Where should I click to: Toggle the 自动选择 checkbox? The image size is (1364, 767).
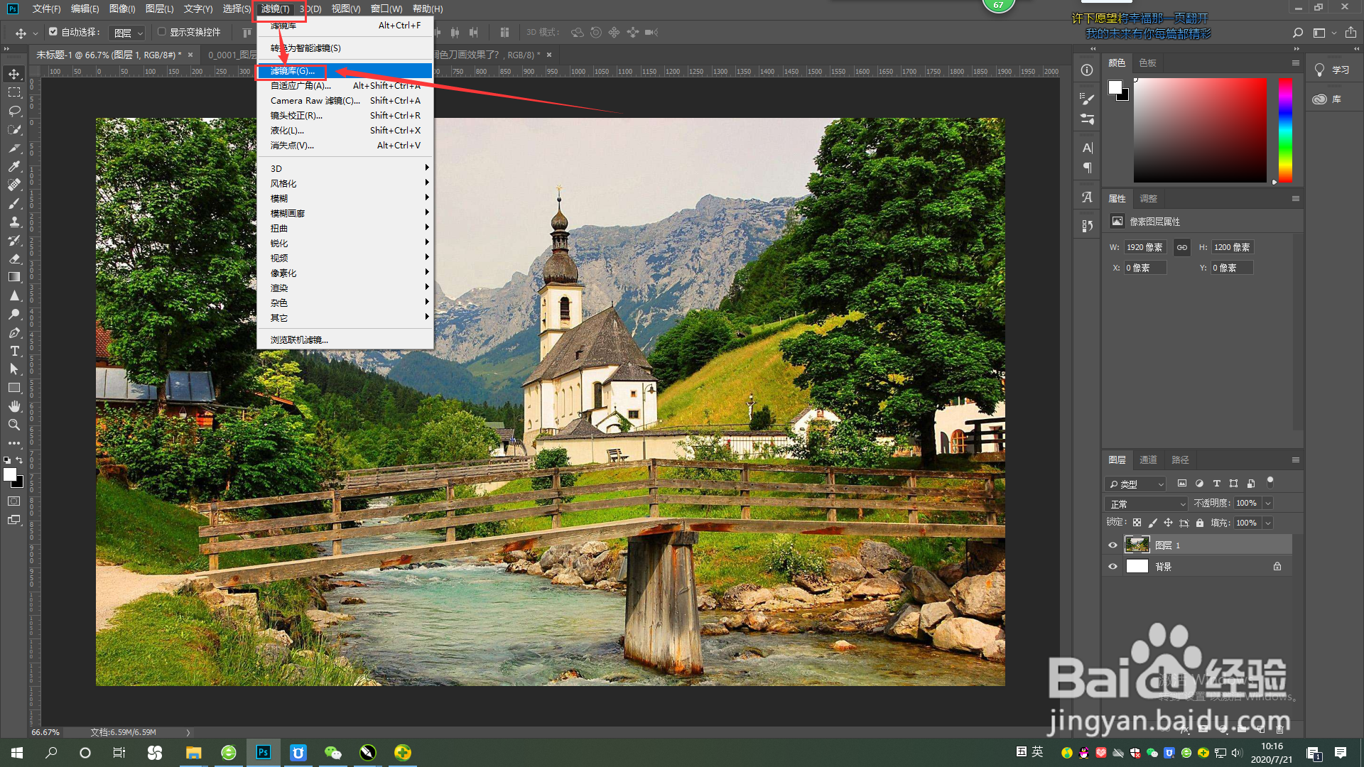point(53,32)
